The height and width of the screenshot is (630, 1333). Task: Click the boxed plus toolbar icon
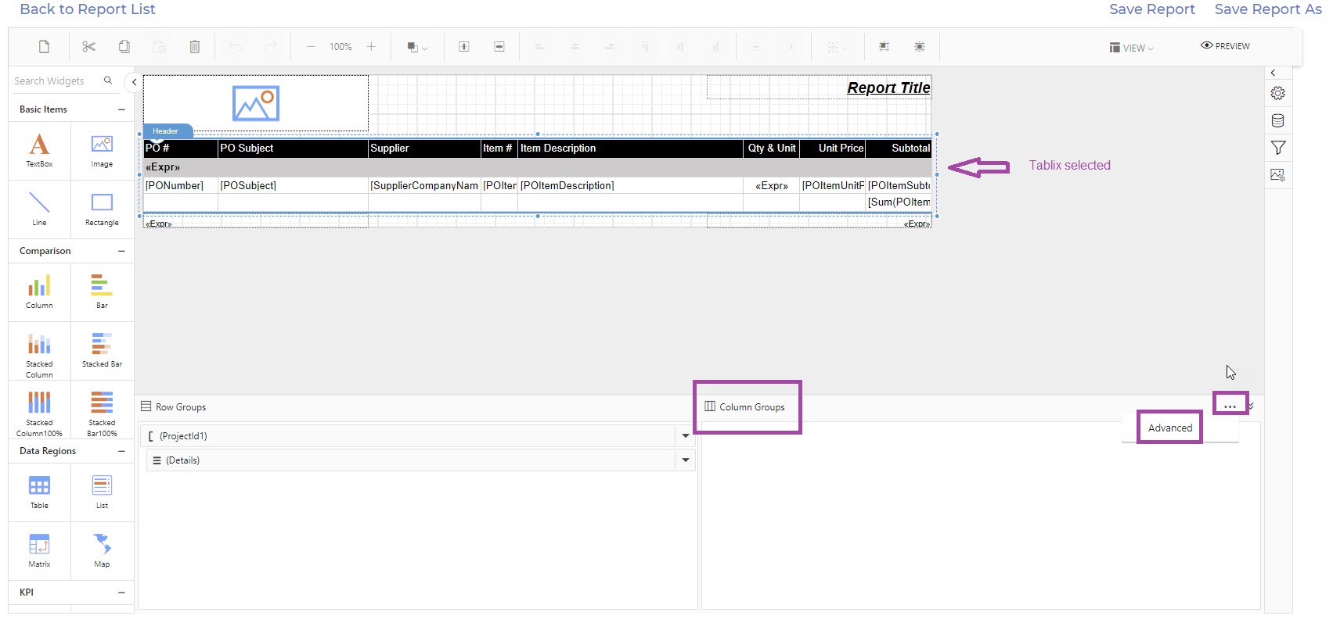(464, 47)
